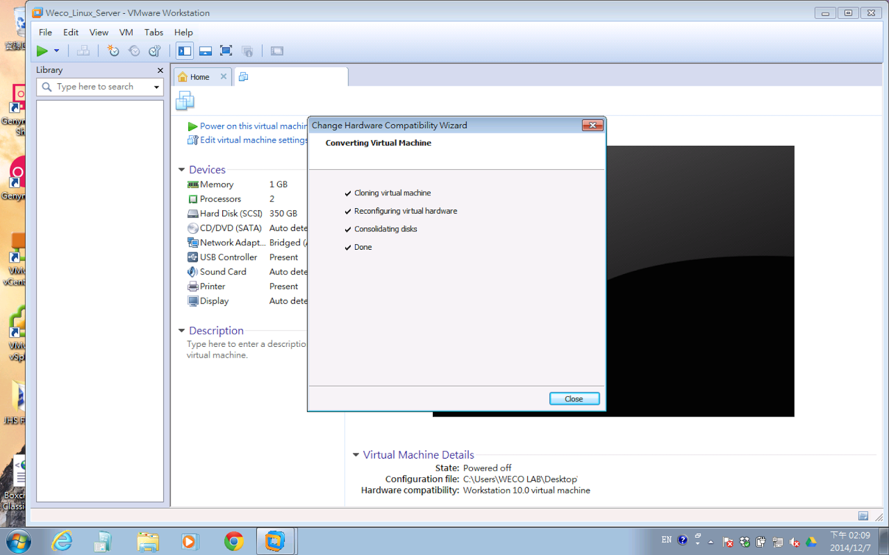Screen dimensions: 889x555
Task: Launch Internet Explorer from the taskbar
Action: (x=62, y=541)
